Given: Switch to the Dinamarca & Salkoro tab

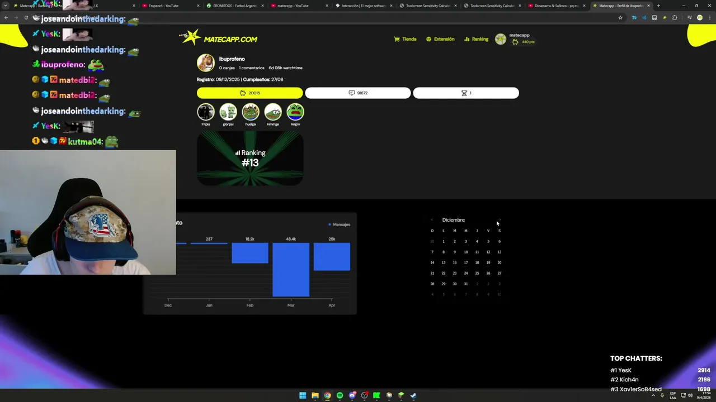Looking at the screenshot, I should pos(556,6).
